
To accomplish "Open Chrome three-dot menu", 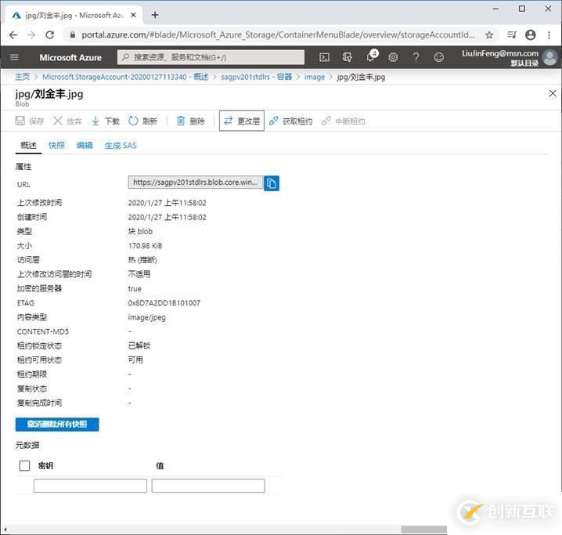I will pos(549,34).
